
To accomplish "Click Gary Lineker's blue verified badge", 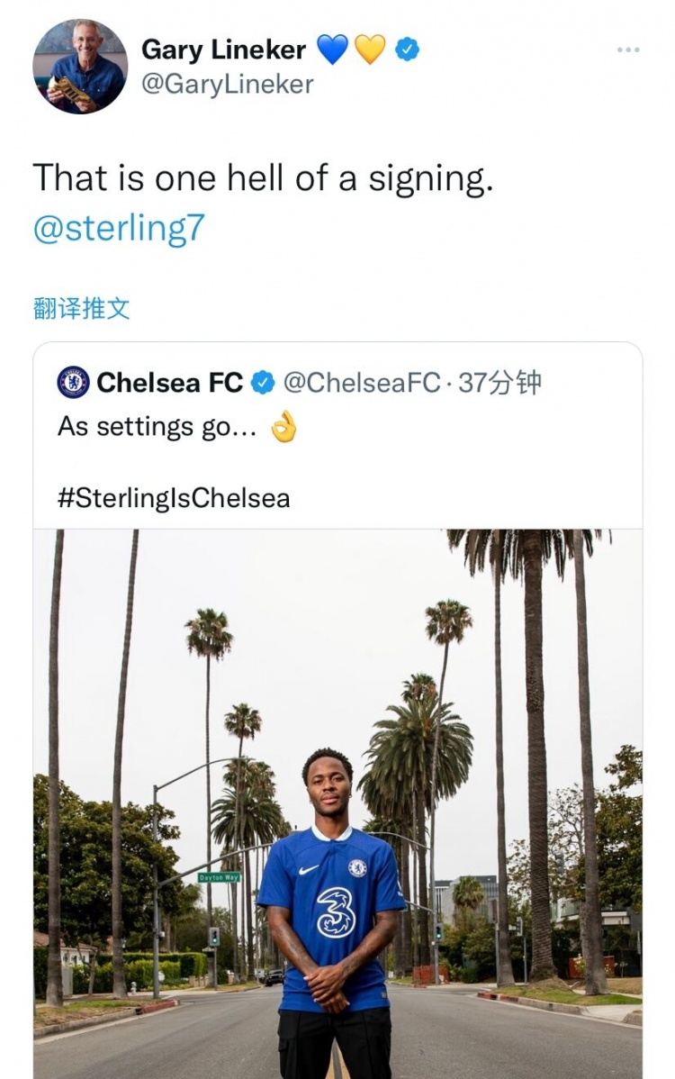I will (x=408, y=50).
